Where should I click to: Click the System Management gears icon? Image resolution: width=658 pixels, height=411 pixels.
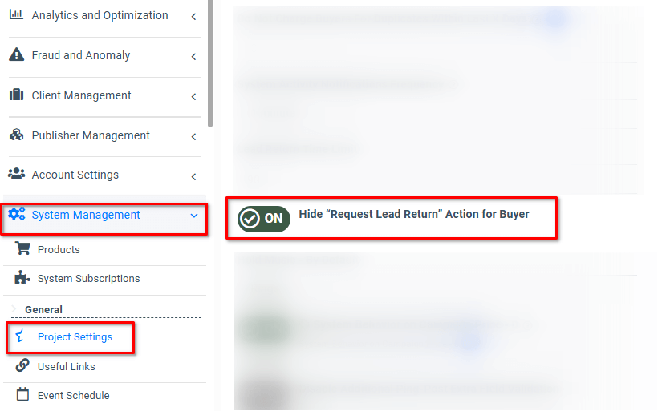click(x=17, y=214)
